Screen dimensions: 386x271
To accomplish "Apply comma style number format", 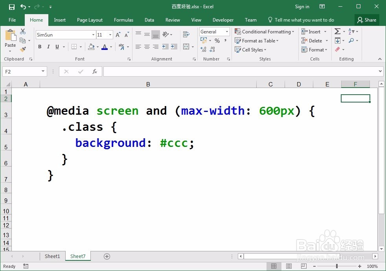I will (225, 40).
